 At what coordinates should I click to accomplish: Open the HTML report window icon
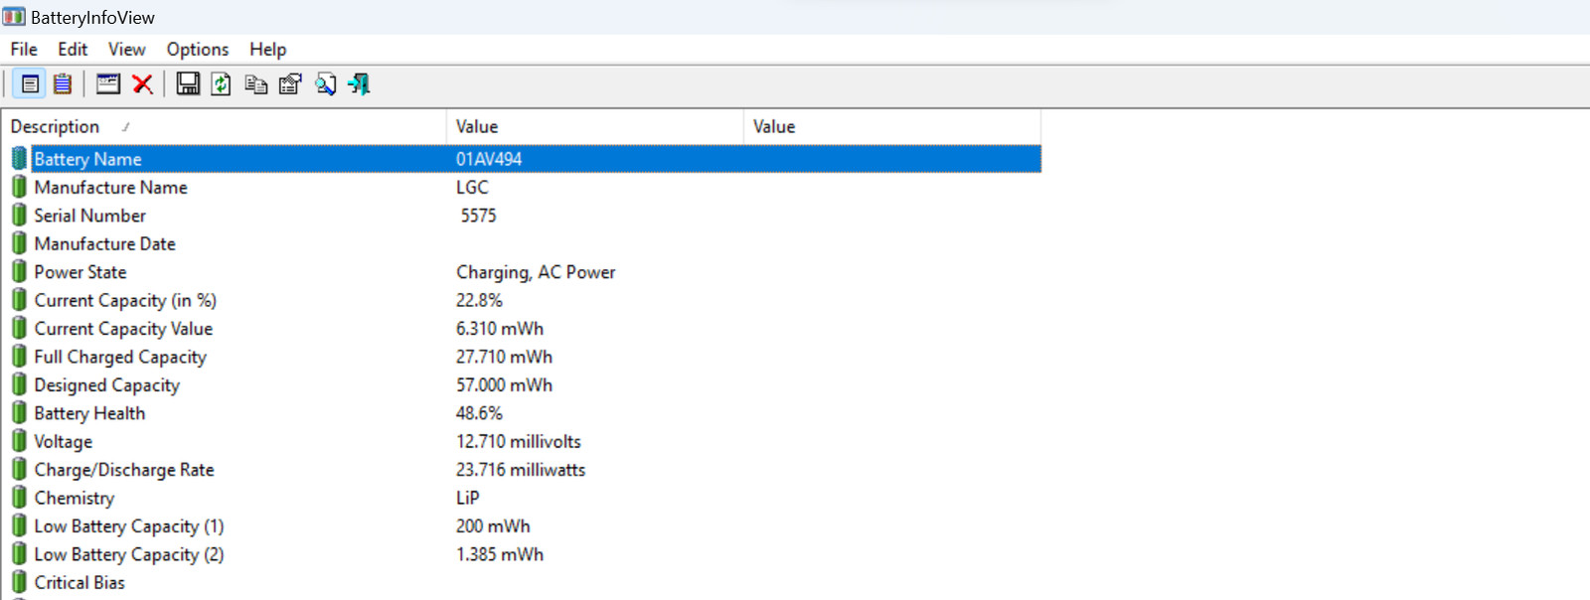pyautogui.click(x=108, y=84)
